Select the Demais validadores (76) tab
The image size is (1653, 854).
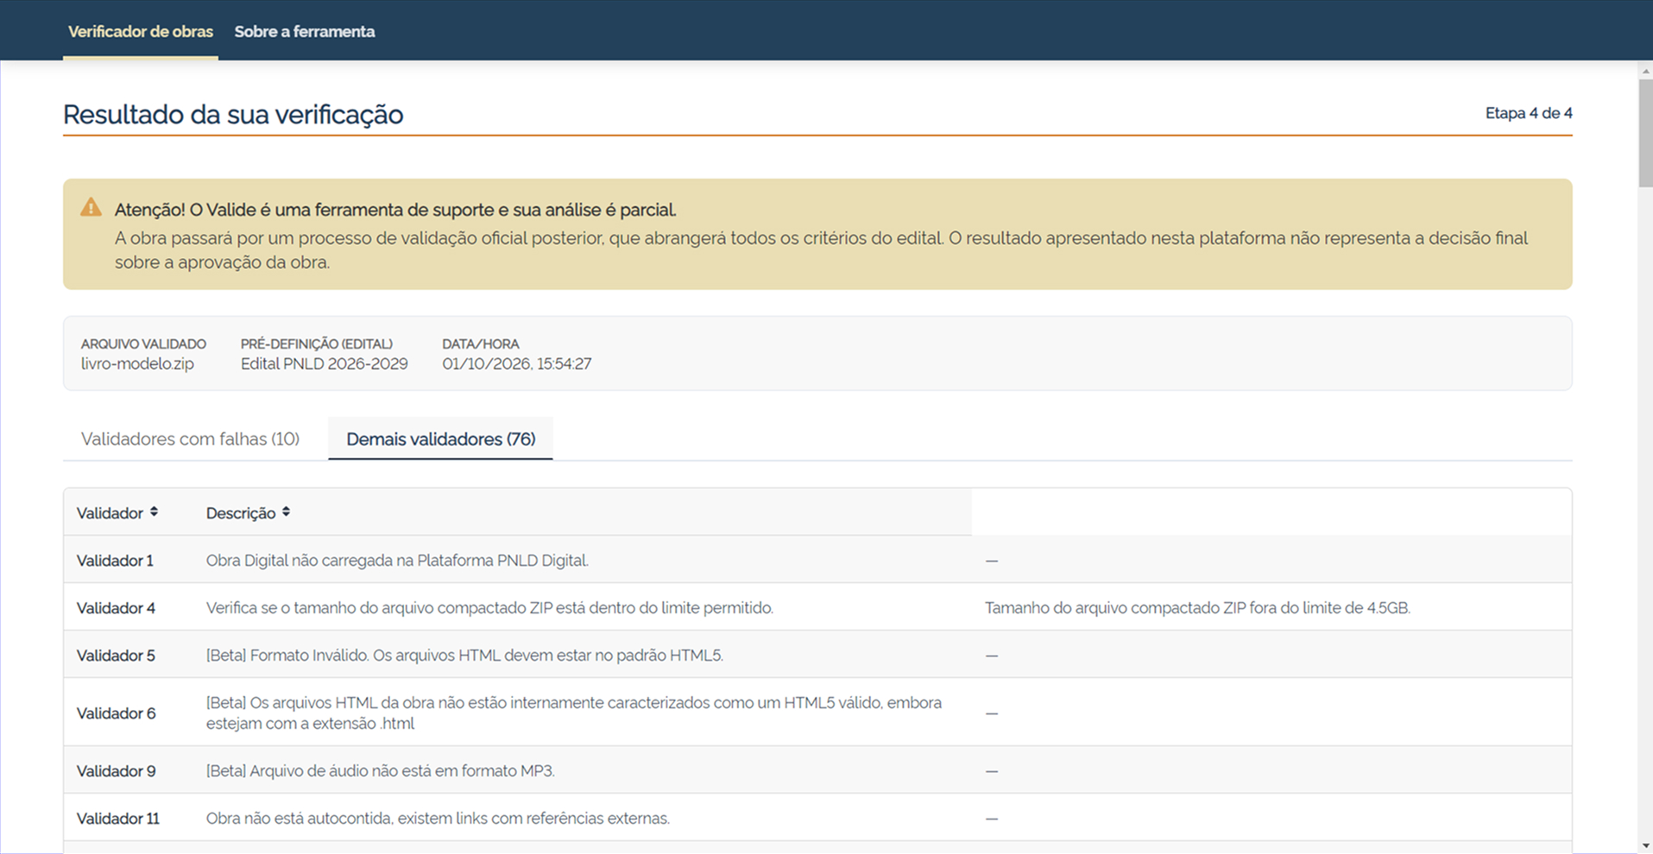(x=441, y=439)
